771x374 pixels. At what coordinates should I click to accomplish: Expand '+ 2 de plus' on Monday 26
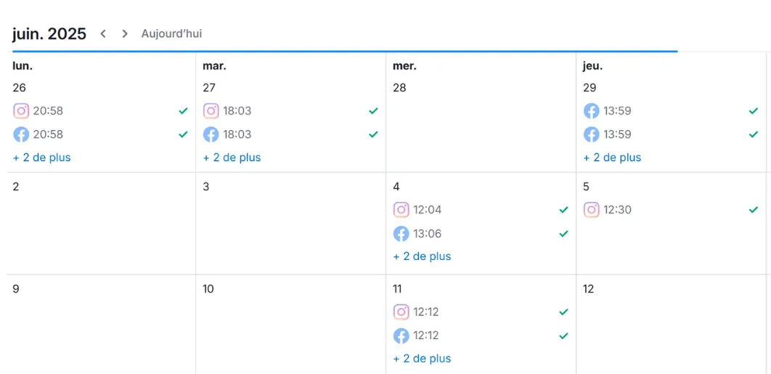pyautogui.click(x=42, y=158)
